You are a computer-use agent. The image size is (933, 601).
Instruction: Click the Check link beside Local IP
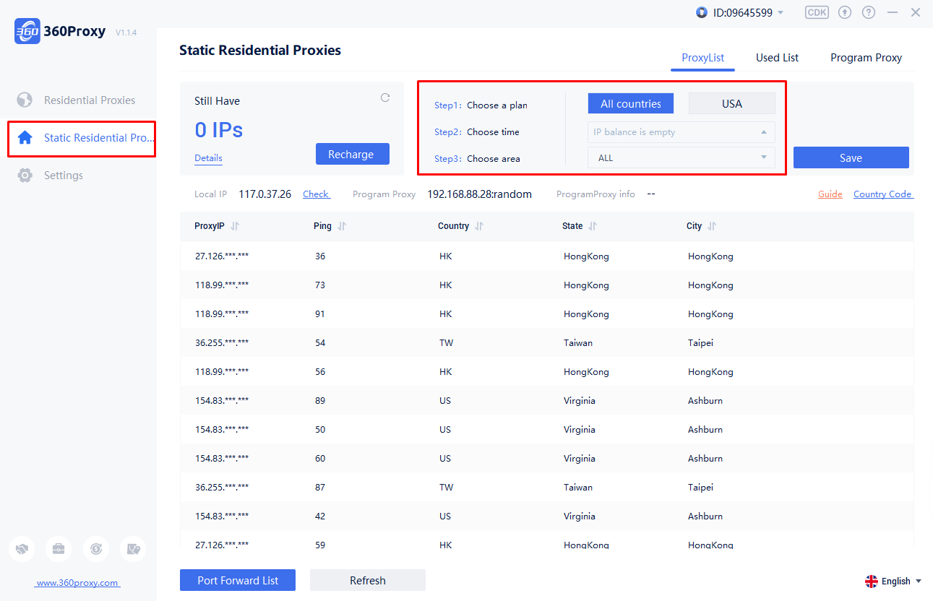coord(316,194)
